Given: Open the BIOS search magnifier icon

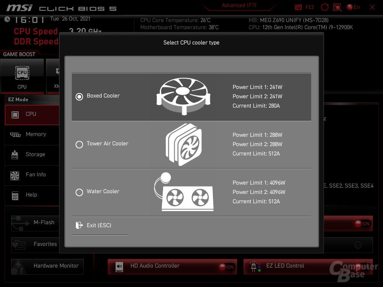Looking at the screenshot, I should pos(337,7).
